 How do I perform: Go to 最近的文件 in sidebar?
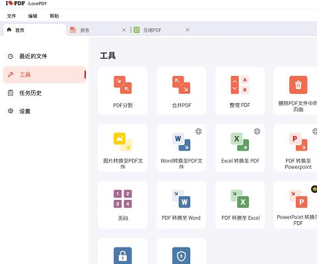[x=44, y=56]
